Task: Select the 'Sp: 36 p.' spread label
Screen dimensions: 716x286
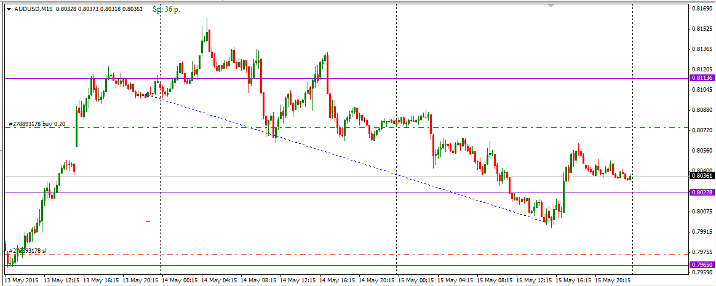Action: coord(166,9)
